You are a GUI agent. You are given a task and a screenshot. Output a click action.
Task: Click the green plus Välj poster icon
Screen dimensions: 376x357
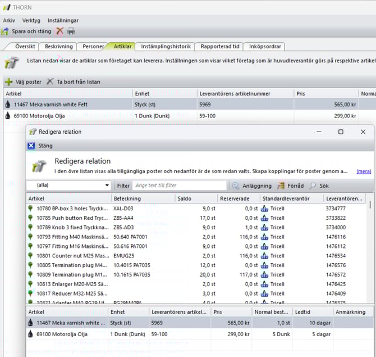[x=8, y=82]
